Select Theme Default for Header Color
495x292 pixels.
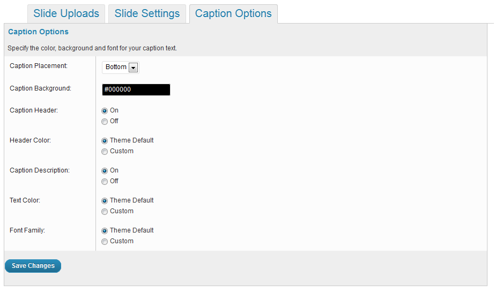[105, 141]
